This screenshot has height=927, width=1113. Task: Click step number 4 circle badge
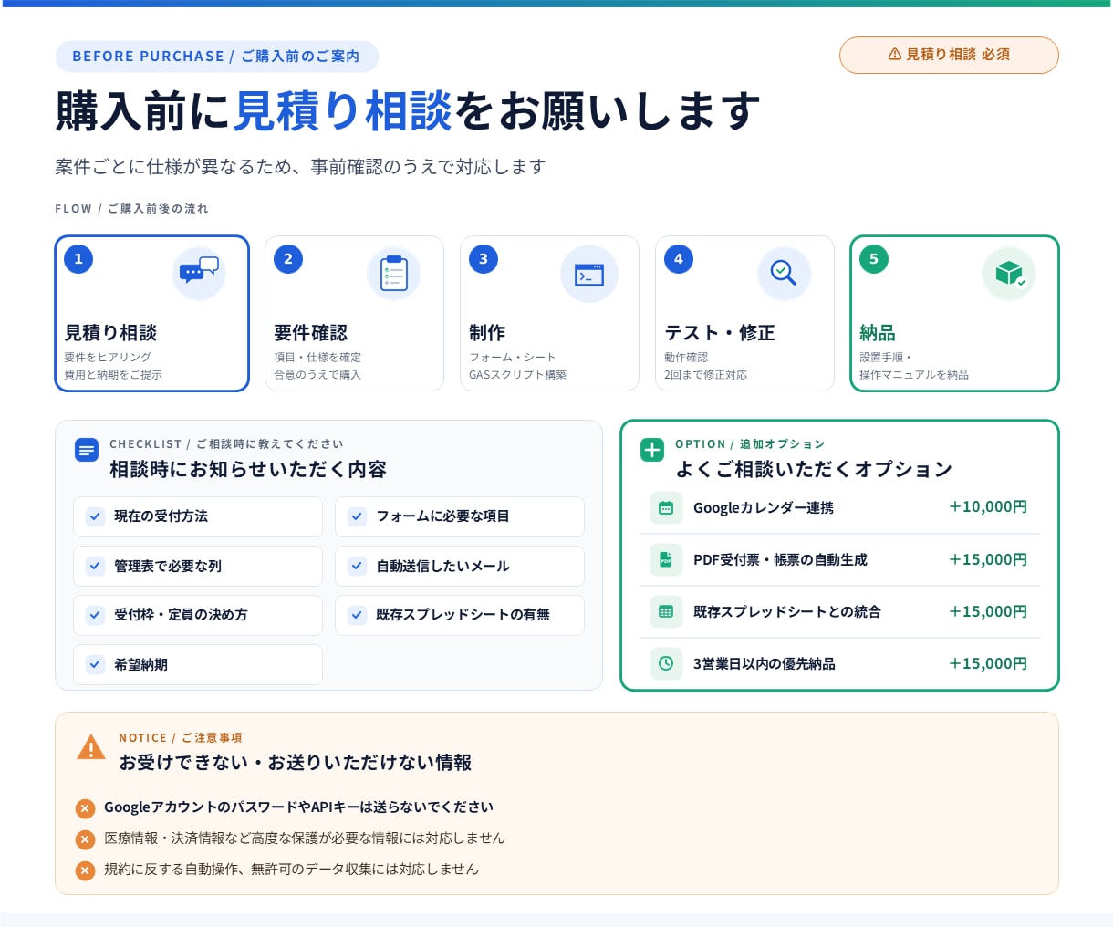pyautogui.click(x=679, y=259)
